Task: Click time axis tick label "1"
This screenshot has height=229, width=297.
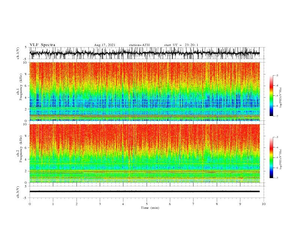Action: [53, 204]
